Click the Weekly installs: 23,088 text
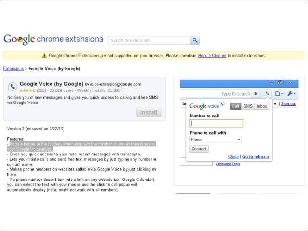 (x=99, y=90)
